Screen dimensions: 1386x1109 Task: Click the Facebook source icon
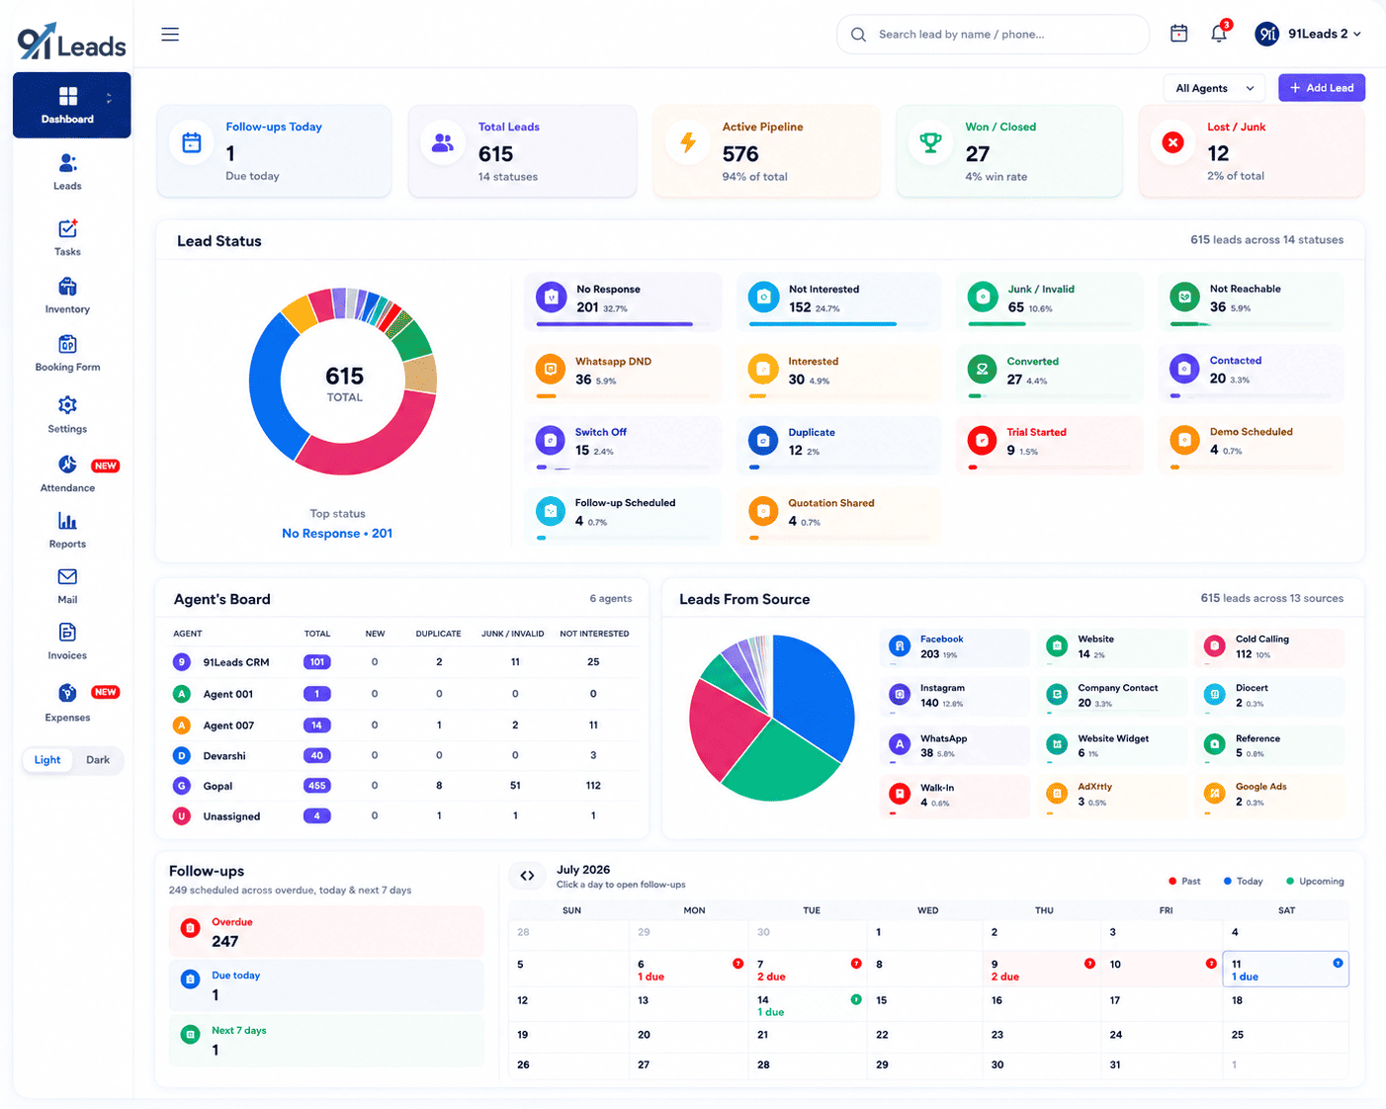[x=900, y=646]
